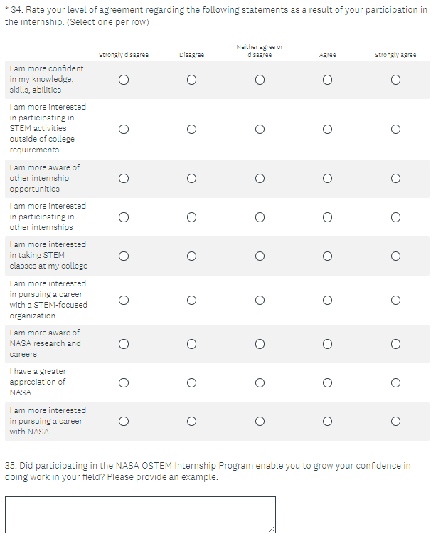The image size is (448, 547).
Task: Click the text box resize handle corner
Action: pyautogui.click(x=272, y=528)
